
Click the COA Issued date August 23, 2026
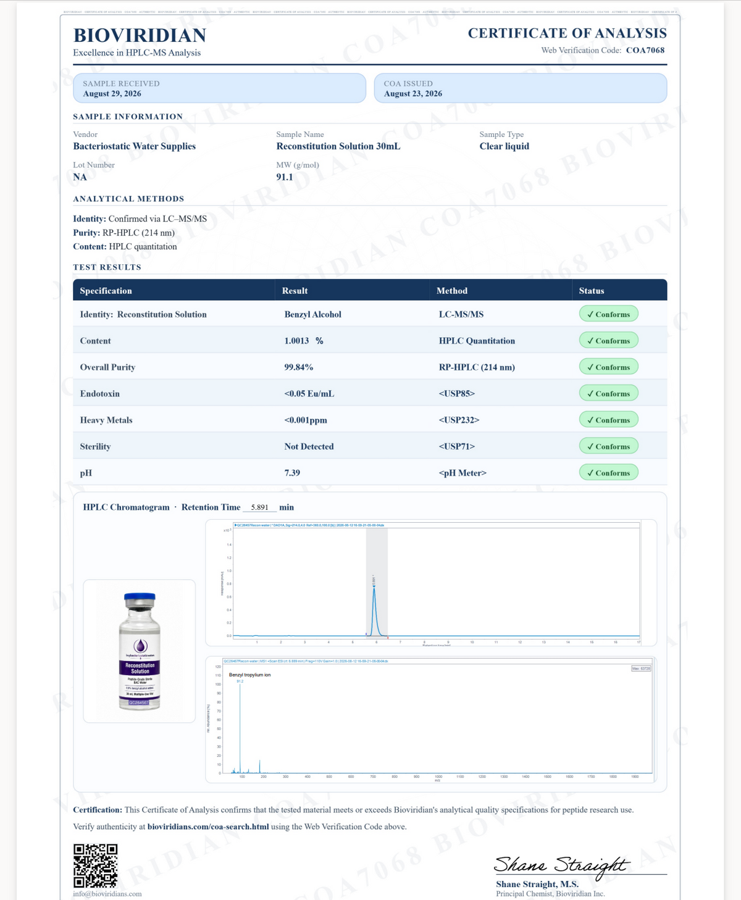pyautogui.click(x=413, y=94)
